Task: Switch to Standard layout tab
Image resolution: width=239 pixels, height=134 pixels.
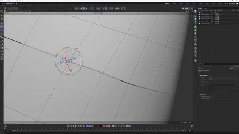Action: coord(167,3)
